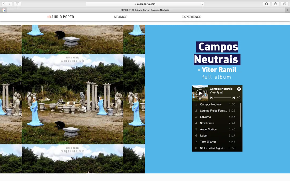Play track 4 Stradivarius
Screen dimensions: 290x181
(x=217, y=123)
